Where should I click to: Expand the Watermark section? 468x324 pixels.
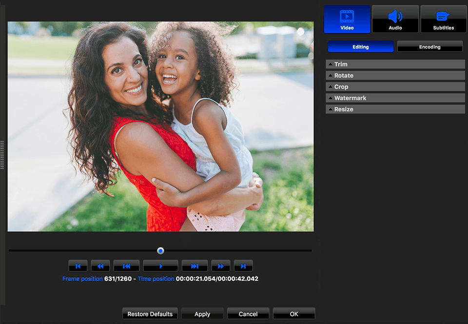395,98
